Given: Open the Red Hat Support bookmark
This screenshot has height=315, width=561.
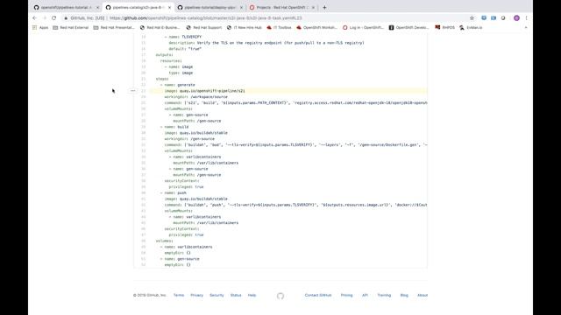Looking at the screenshot, I should (204, 27).
